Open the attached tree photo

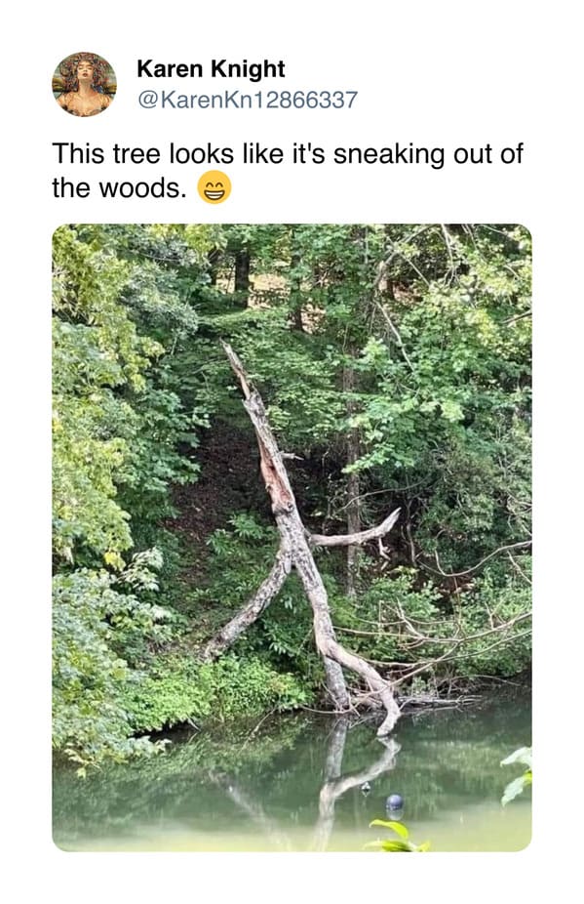tap(292, 537)
